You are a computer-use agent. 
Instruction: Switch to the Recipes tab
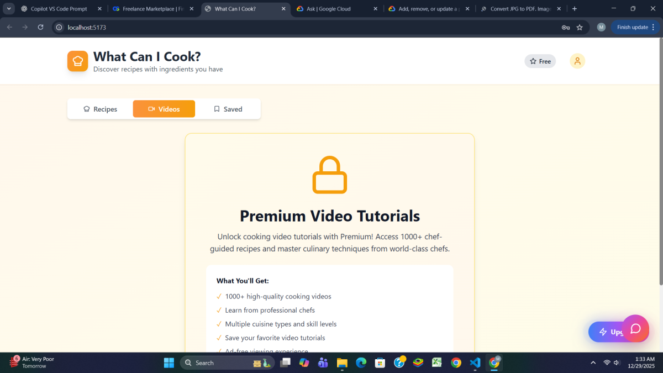pos(100,109)
